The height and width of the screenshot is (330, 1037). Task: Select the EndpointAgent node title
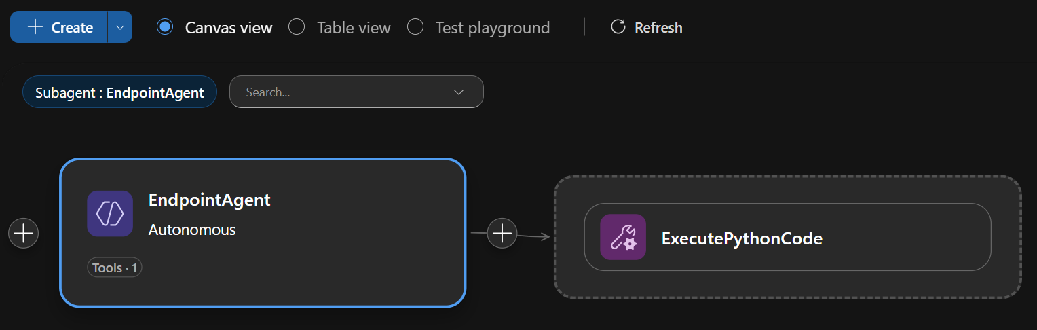209,200
